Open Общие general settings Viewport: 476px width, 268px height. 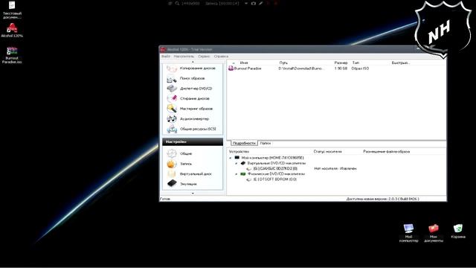pos(180,153)
